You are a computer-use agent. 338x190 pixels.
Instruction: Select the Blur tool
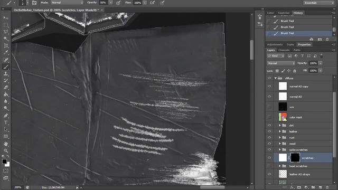pos(6,101)
